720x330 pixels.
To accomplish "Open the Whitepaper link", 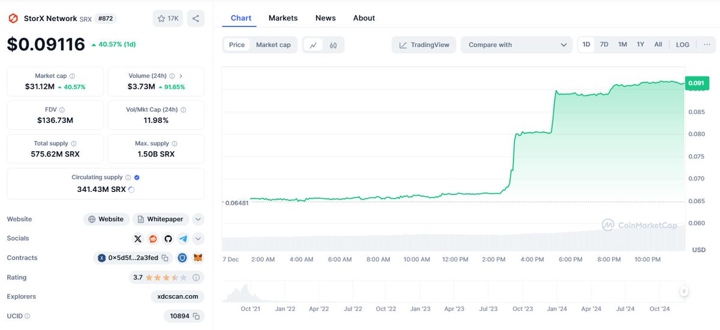I will tap(161, 220).
